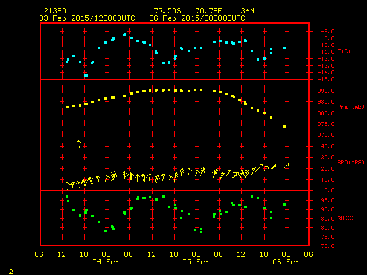This screenshot has width=367, height=275.
Task: Click the last green humidity point at 06 Feb
Action: (x=284, y=205)
